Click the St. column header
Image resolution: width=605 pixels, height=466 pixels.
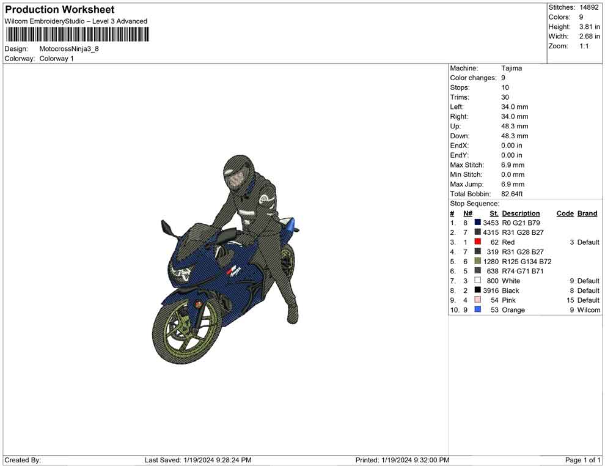[494, 213]
